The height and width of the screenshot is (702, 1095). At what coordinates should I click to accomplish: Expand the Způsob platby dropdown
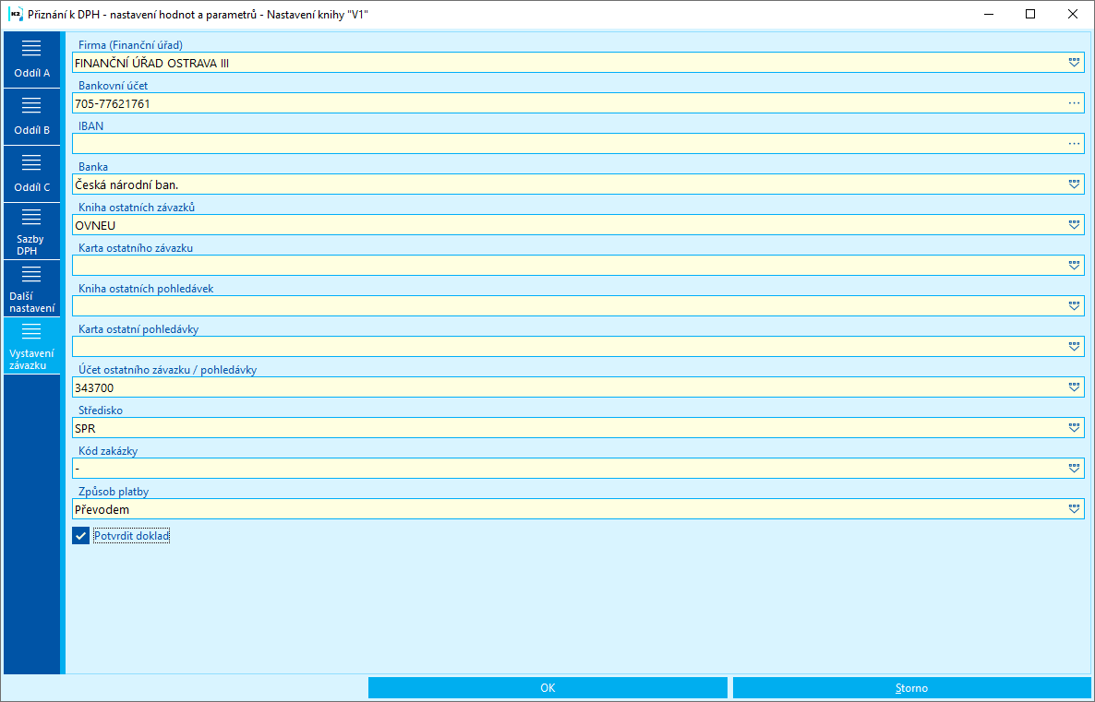pos(1074,509)
